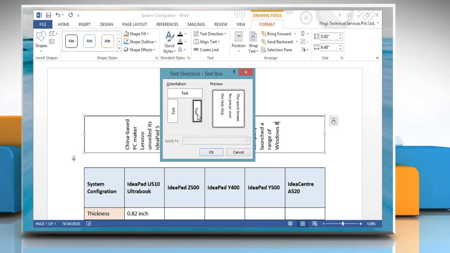Click the zoom in plus button

(x=361, y=223)
